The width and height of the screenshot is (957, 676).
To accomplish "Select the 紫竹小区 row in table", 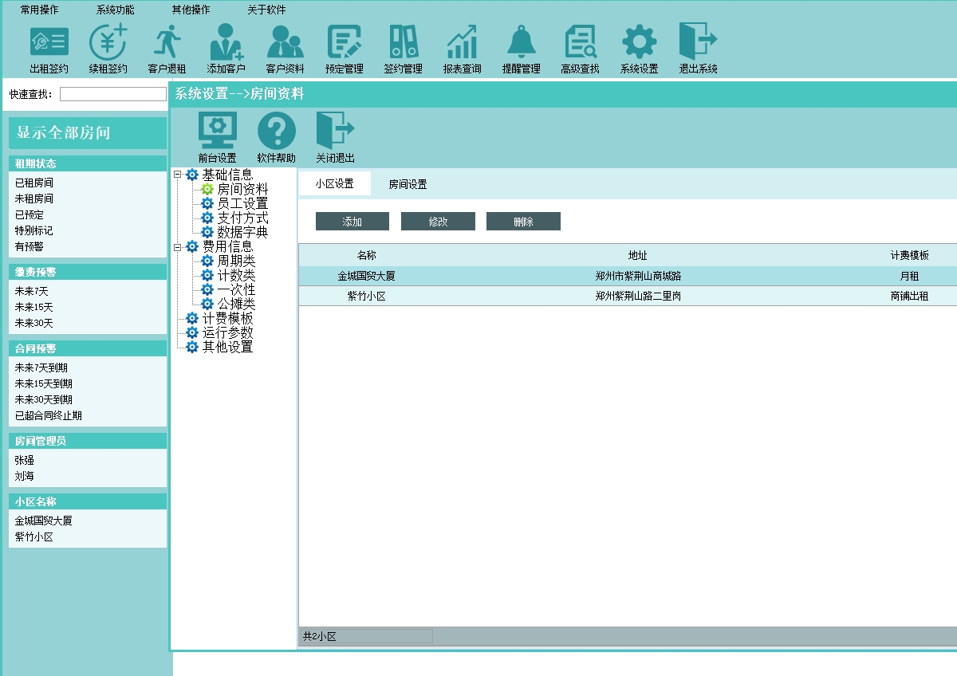I will pyautogui.click(x=367, y=296).
